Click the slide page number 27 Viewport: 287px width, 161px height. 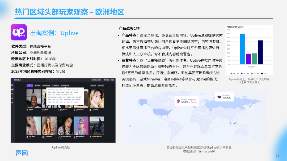pyautogui.click(x=278, y=155)
